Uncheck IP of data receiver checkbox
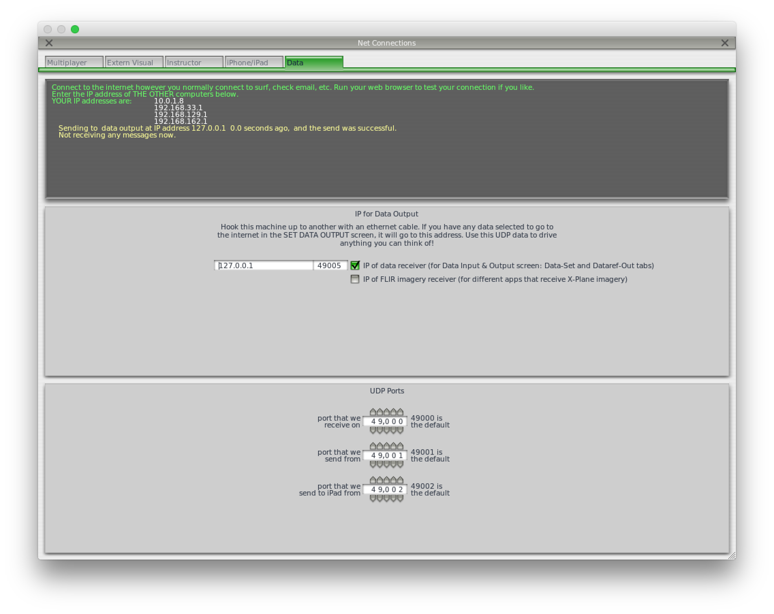The width and height of the screenshot is (774, 614). click(x=355, y=265)
